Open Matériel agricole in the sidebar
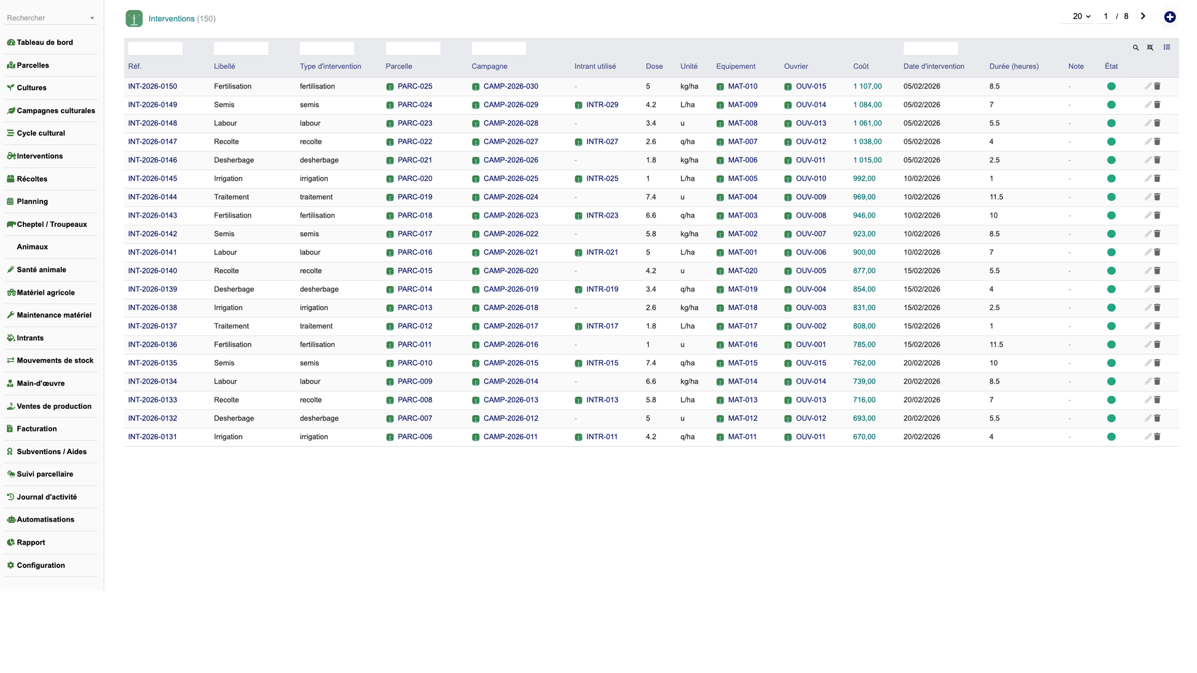 click(x=46, y=293)
